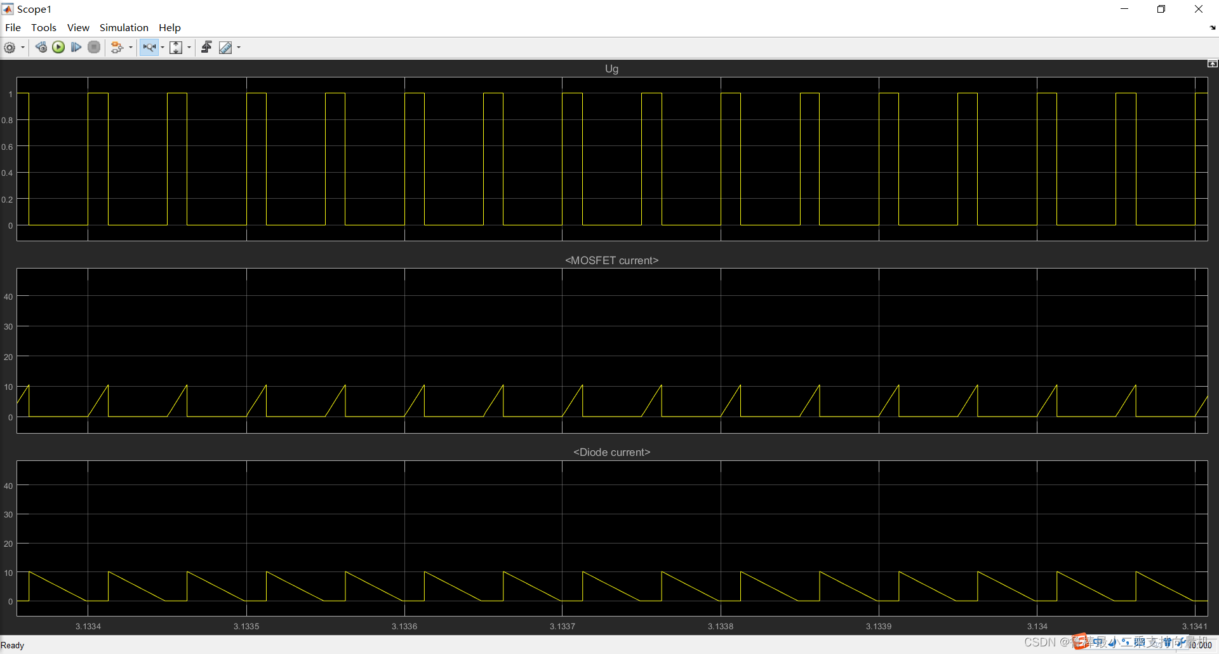This screenshot has width=1219, height=654.
Task: Highlight the signal's block in the Simulink model
Action: [x=117, y=48]
